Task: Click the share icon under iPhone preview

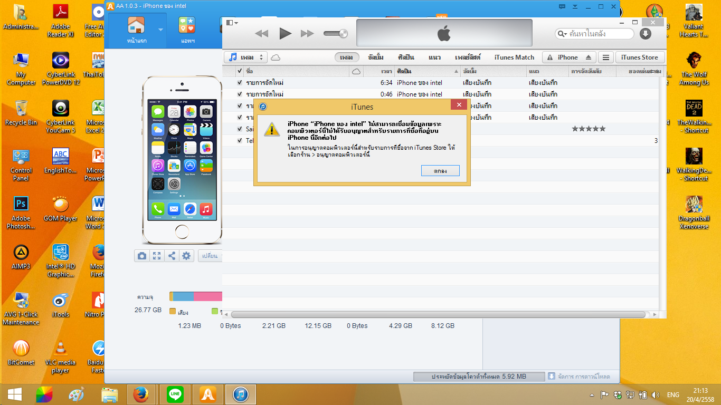Action: (172, 256)
